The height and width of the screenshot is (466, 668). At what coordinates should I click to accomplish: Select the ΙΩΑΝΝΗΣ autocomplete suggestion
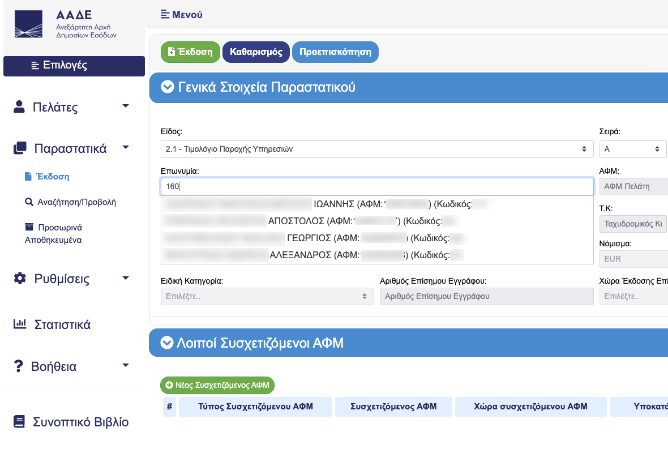tap(325, 204)
